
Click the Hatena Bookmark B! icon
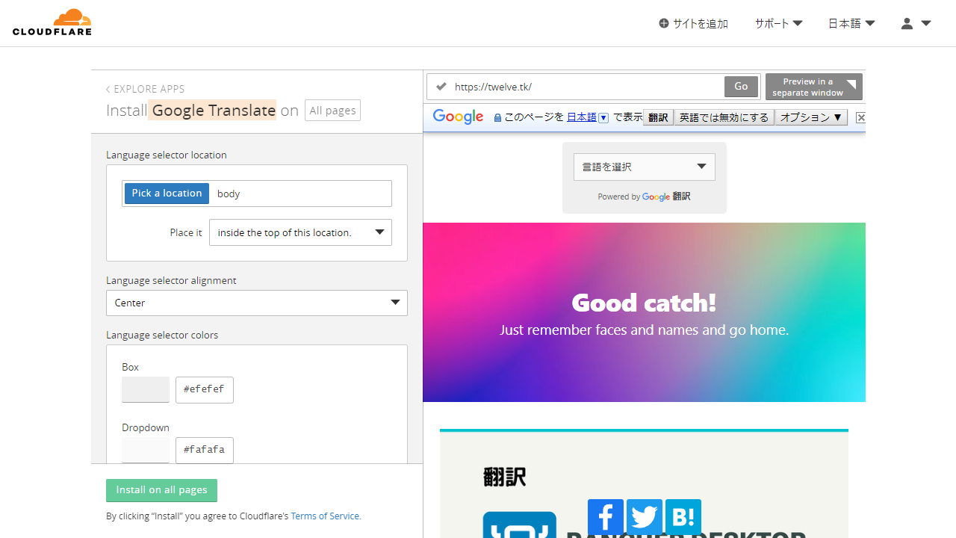pos(683,517)
